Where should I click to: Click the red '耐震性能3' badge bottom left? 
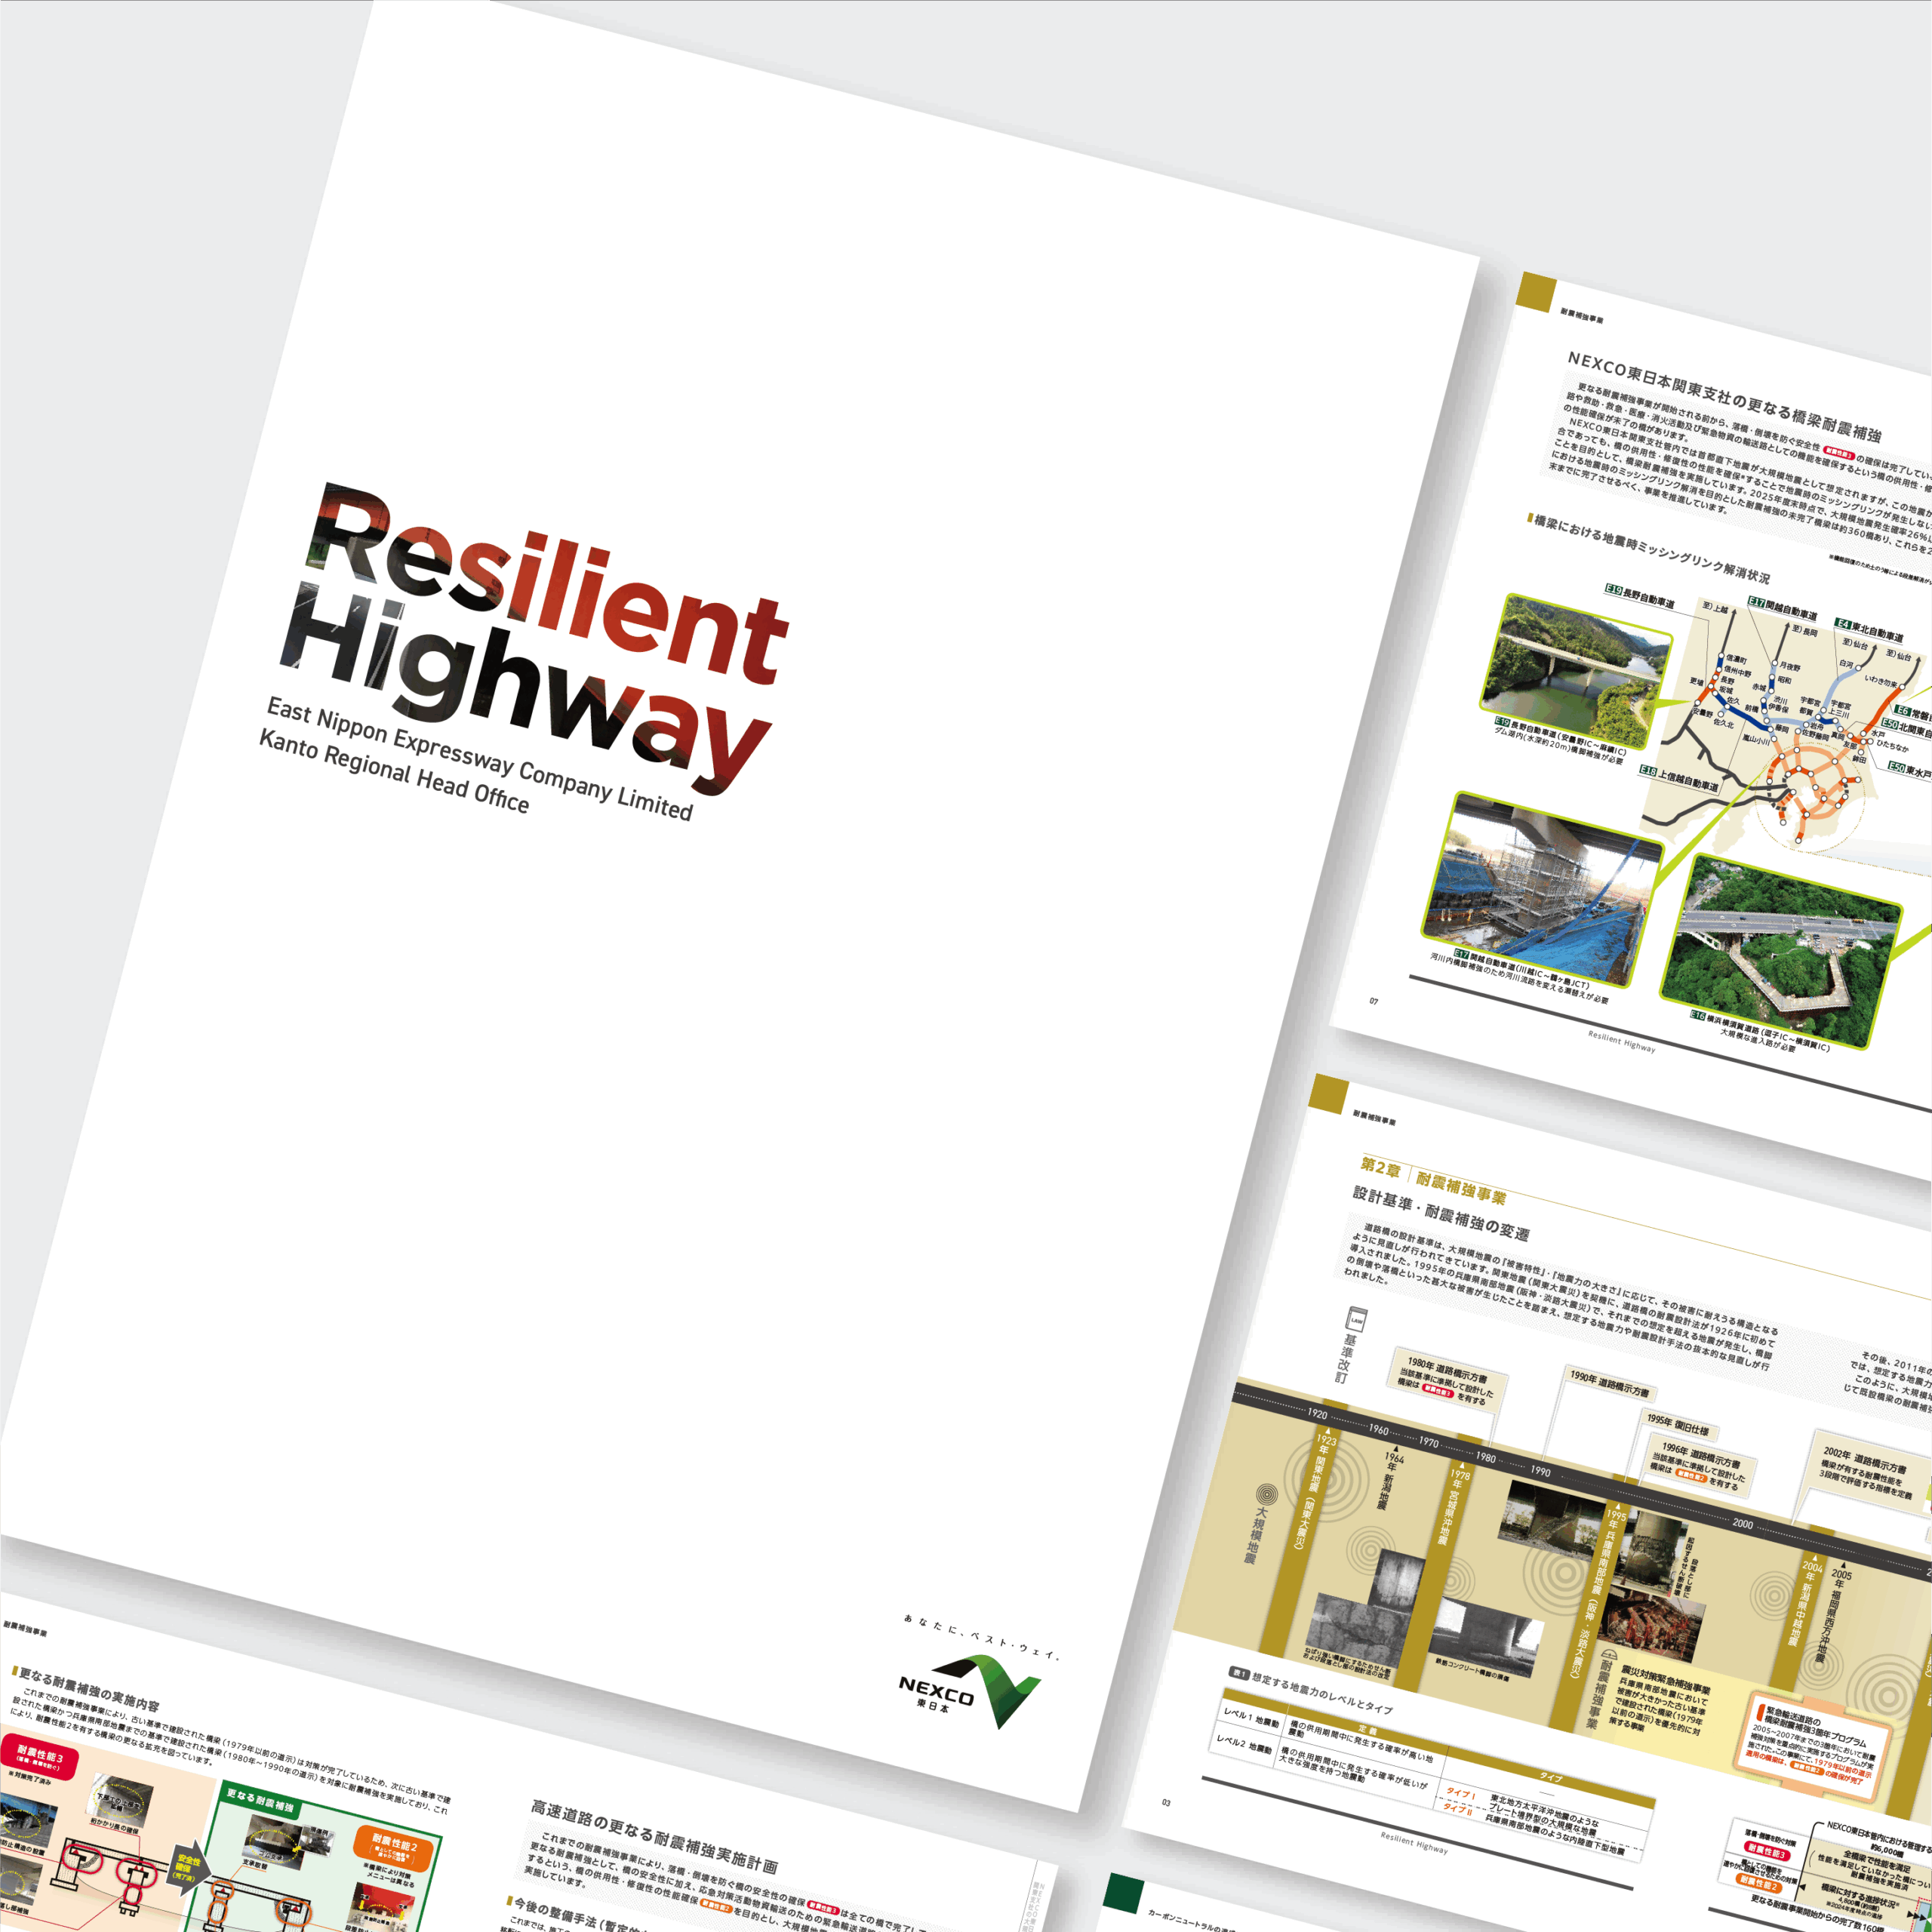point(39,1758)
